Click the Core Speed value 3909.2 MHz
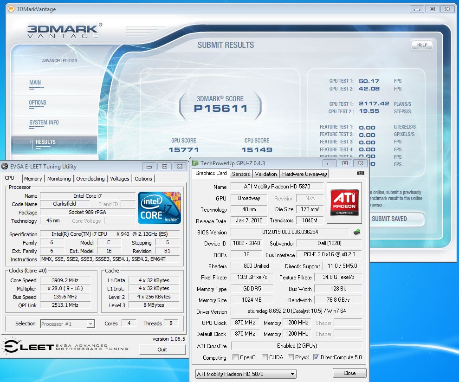Screen dimensions: 459x382 [65, 280]
